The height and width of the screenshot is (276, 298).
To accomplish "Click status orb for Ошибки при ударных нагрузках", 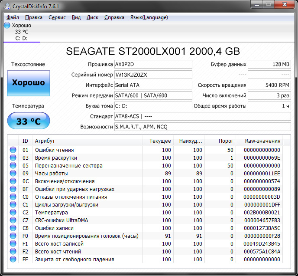I will [13, 189].
